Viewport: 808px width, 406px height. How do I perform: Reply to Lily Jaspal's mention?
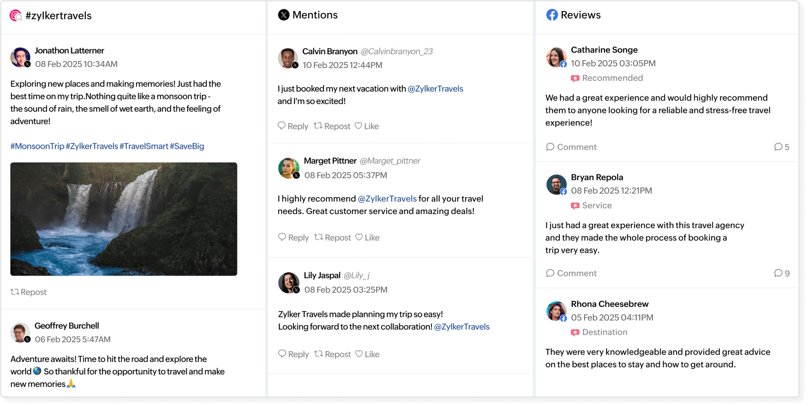(x=293, y=354)
